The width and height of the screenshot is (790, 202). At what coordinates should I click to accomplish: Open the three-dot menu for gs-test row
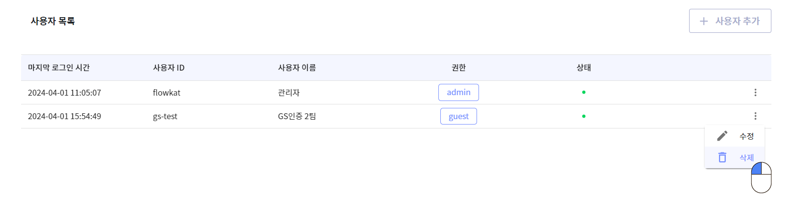[755, 116]
